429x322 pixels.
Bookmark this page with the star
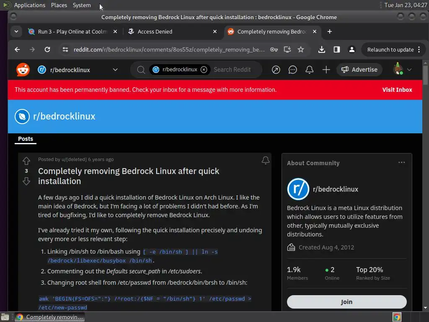point(301,49)
